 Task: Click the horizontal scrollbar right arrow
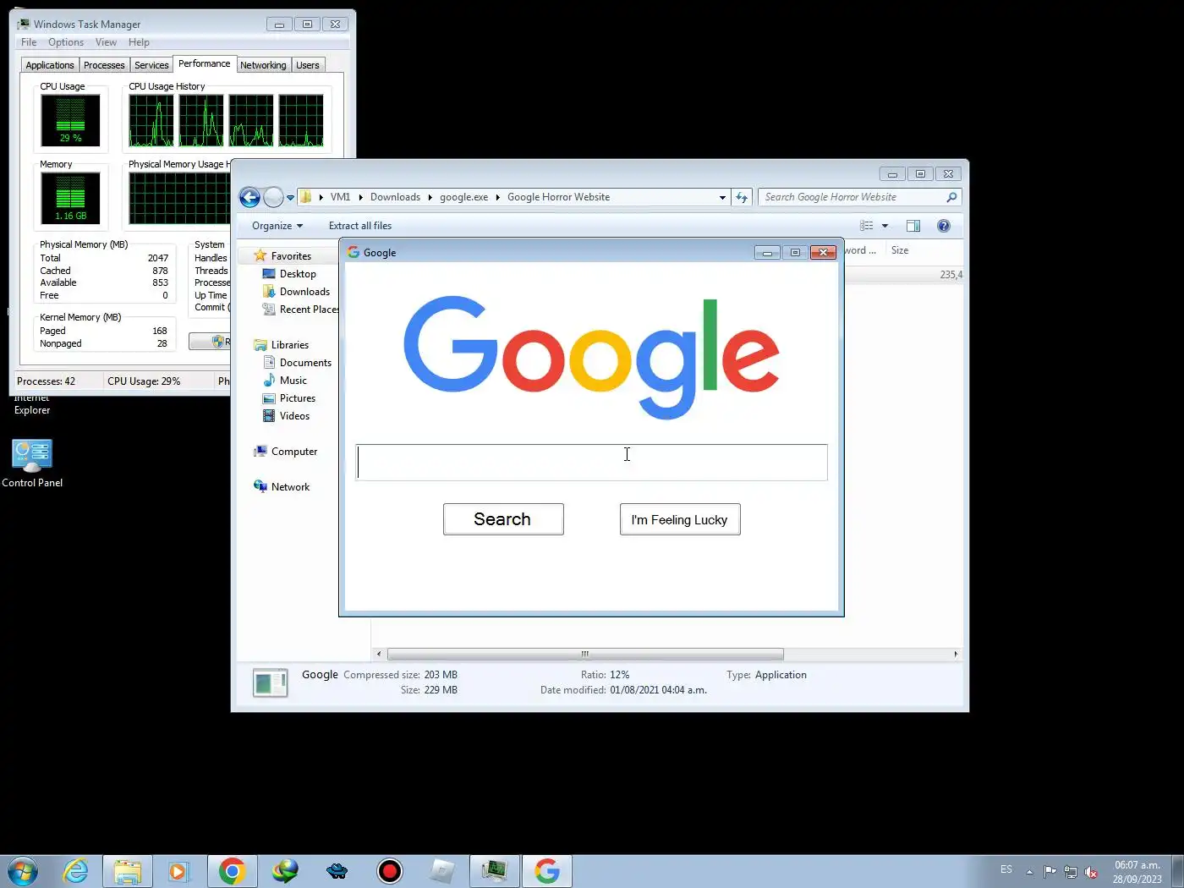(956, 654)
